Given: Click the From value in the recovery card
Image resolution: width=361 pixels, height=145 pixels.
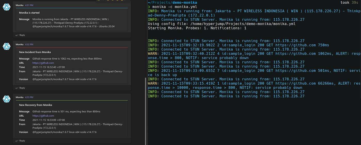Looking at the screenshot, I should 78,126.
